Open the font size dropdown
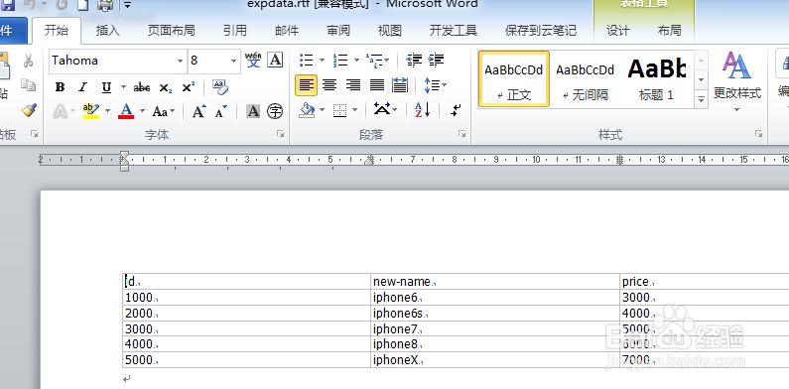789x389 pixels. click(233, 61)
